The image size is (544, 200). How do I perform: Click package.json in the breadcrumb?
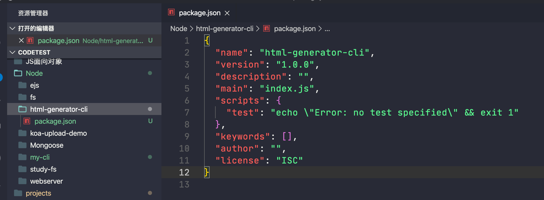point(295,29)
